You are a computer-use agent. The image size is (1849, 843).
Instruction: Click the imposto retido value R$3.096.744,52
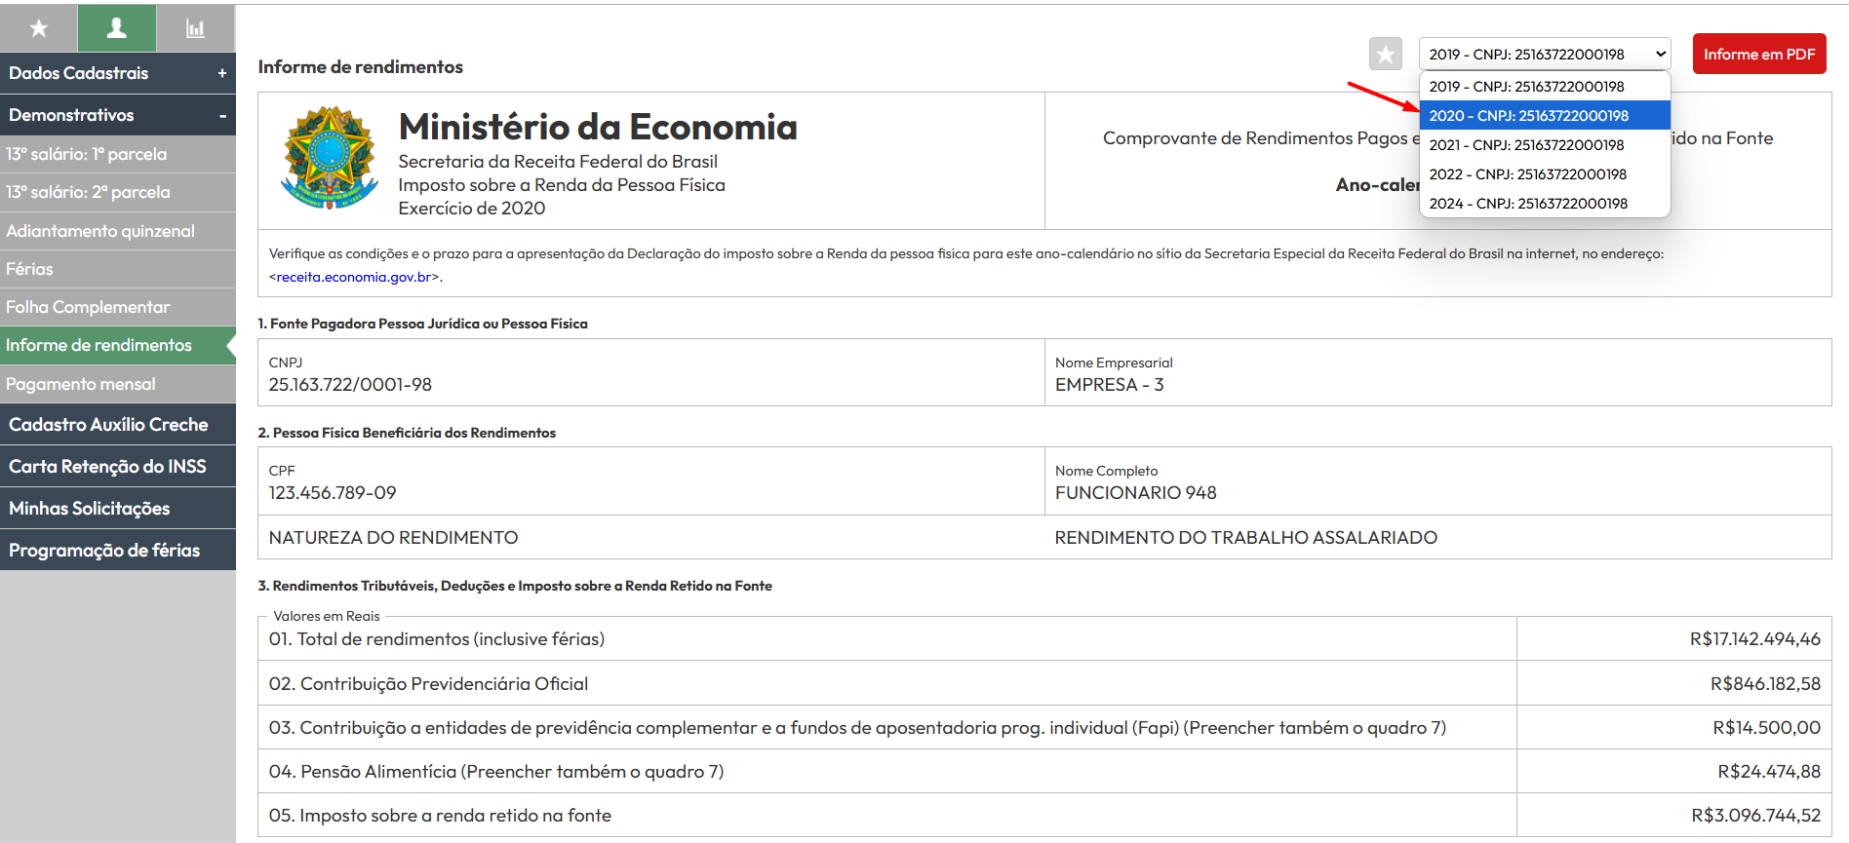tap(1755, 816)
